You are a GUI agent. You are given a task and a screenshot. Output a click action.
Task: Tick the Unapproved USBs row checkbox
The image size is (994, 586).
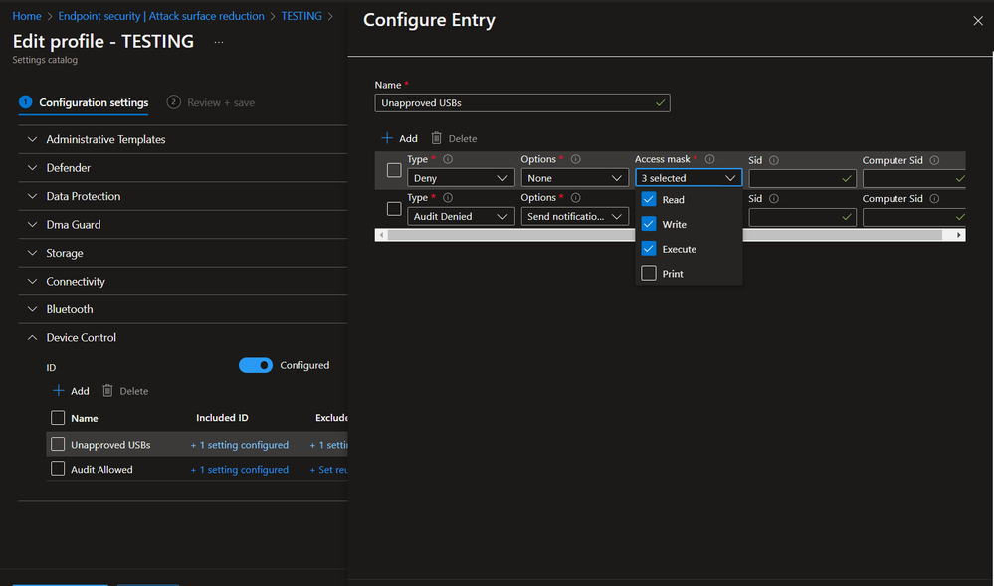(58, 444)
